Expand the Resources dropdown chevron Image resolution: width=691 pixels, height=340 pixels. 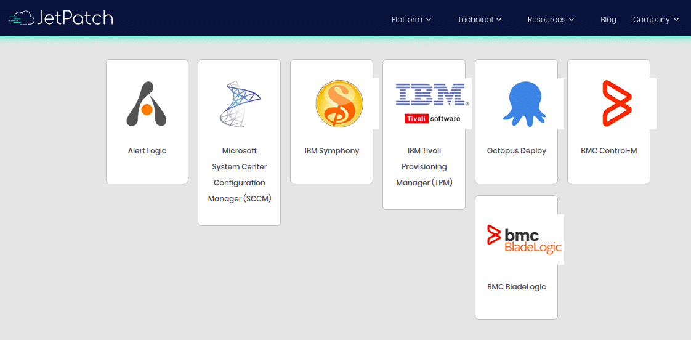[572, 20]
